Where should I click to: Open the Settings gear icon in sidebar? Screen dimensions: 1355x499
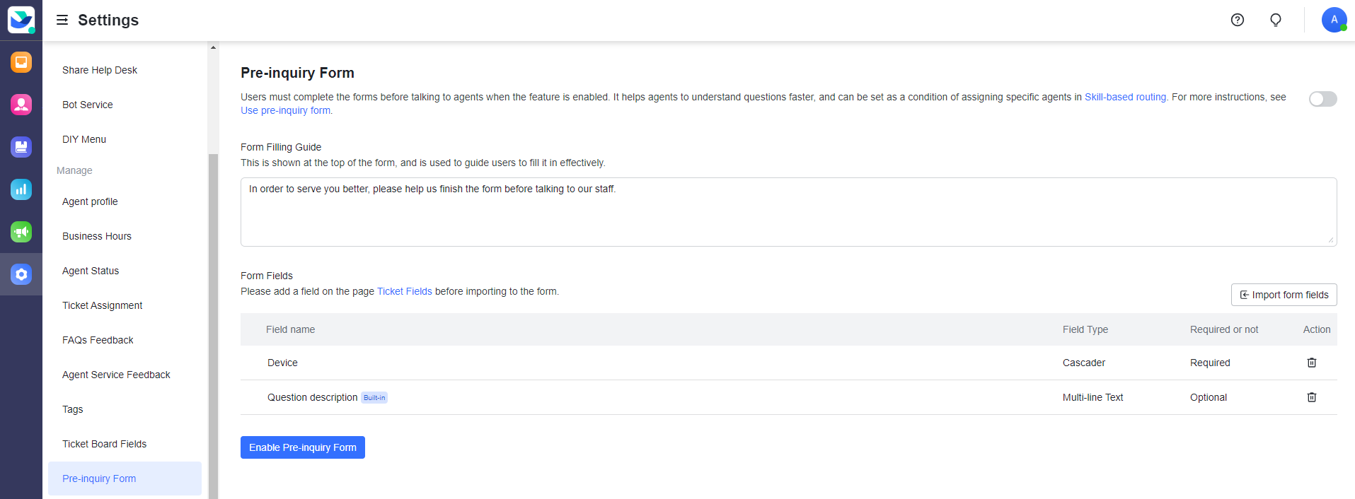(21, 274)
